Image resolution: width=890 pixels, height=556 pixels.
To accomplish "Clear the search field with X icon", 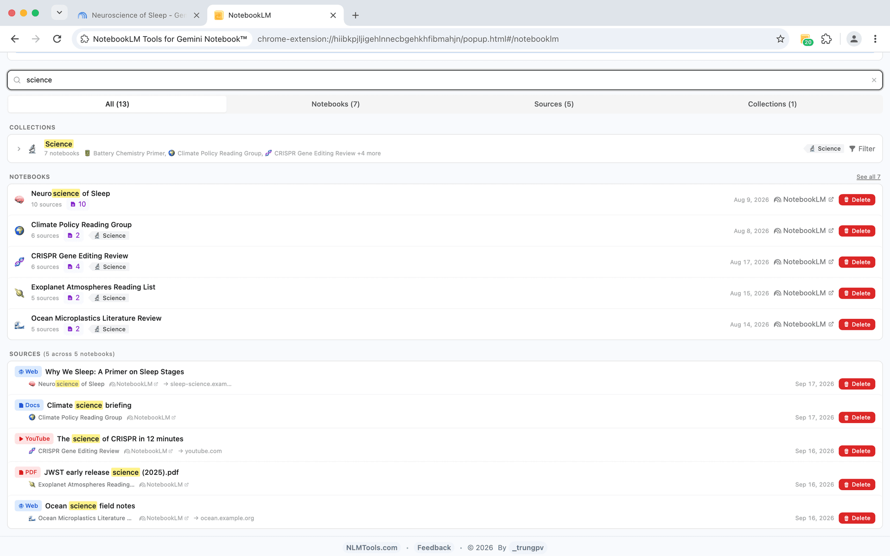I will (874, 80).
